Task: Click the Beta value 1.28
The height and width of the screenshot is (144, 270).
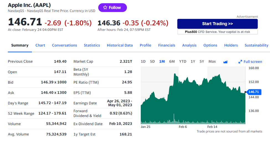Action: point(128,72)
